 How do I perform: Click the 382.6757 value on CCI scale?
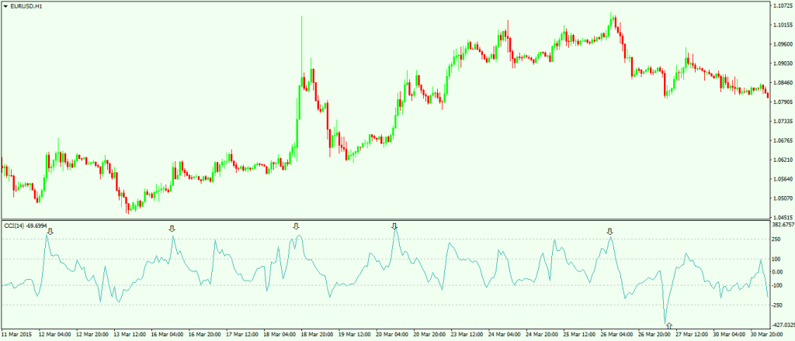pos(781,224)
